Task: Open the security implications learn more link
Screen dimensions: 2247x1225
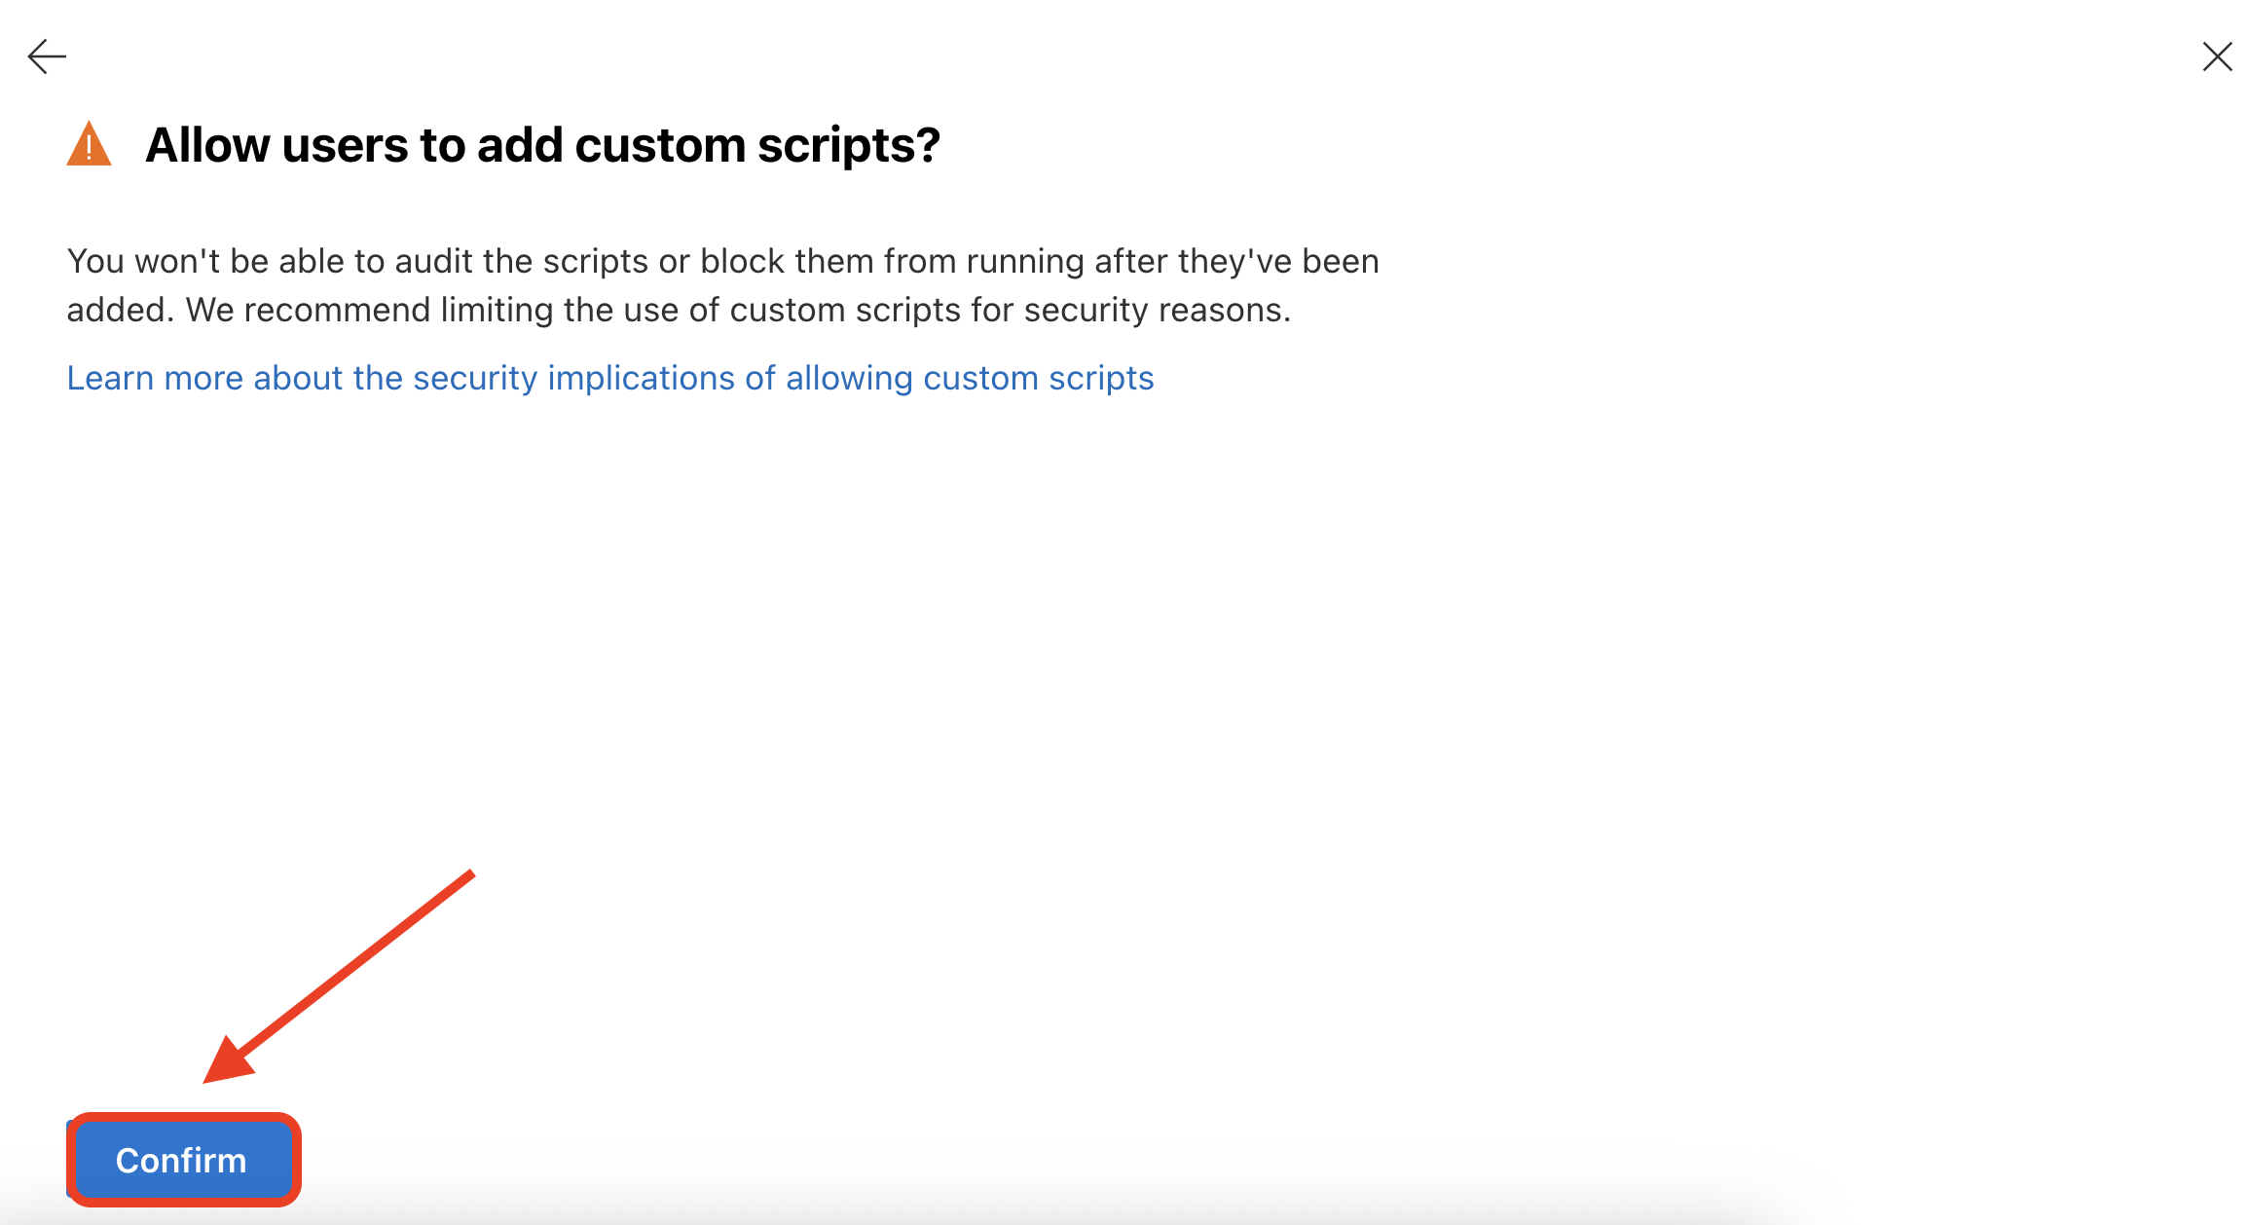Action: (x=609, y=378)
